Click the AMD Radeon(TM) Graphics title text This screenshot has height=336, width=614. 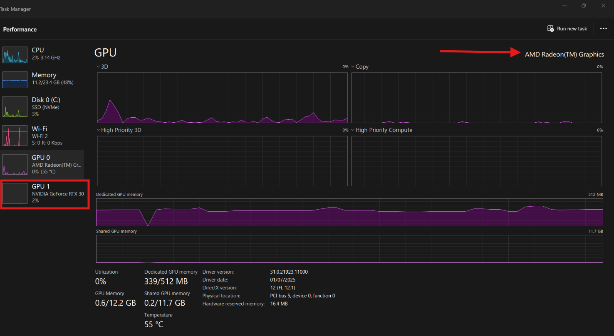[564, 54]
